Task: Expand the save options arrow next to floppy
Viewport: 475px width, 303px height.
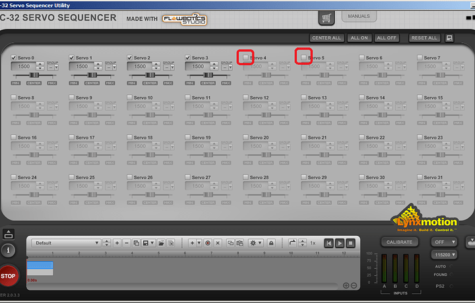Action: click(x=152, y=243)
